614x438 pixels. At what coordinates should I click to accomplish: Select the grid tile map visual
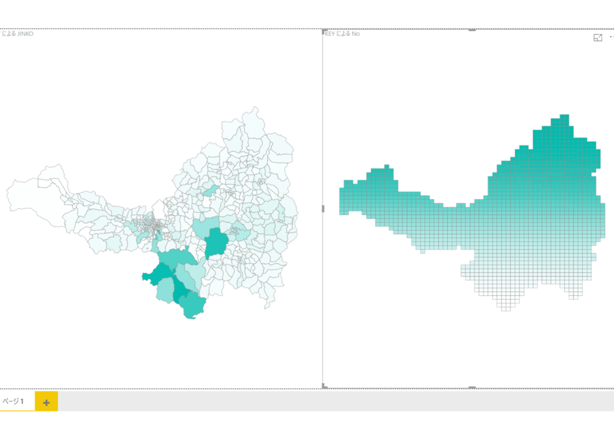click(x=472, y=213)
